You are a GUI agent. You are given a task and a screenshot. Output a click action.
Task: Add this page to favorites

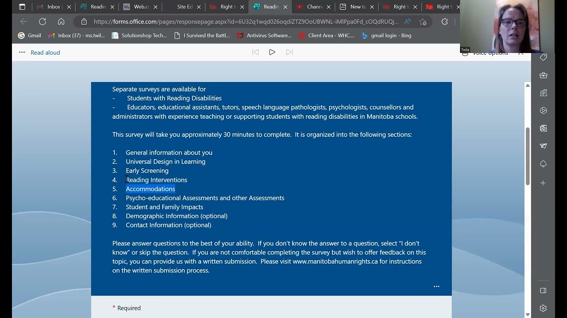(423, 21)
